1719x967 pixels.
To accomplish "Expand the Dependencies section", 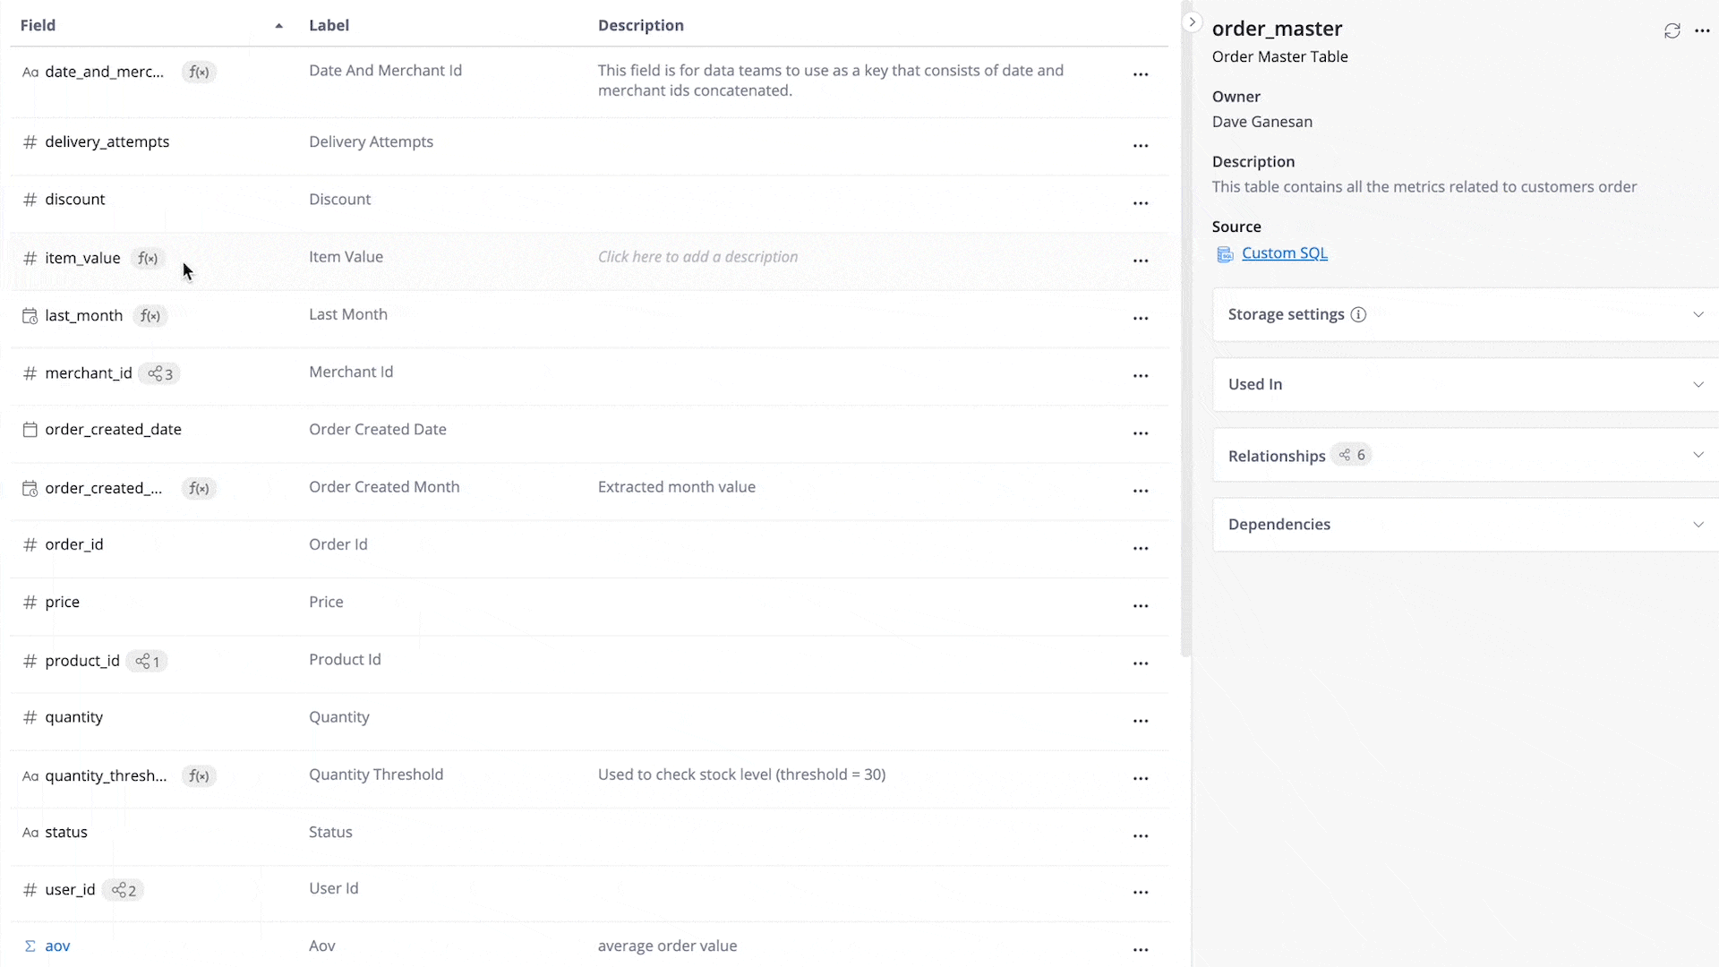I will coord(1698,525).
